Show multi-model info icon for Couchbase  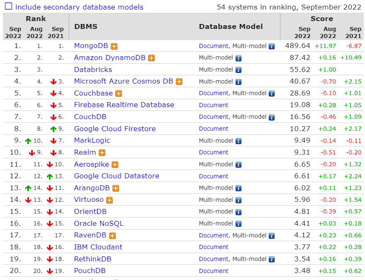272,93
